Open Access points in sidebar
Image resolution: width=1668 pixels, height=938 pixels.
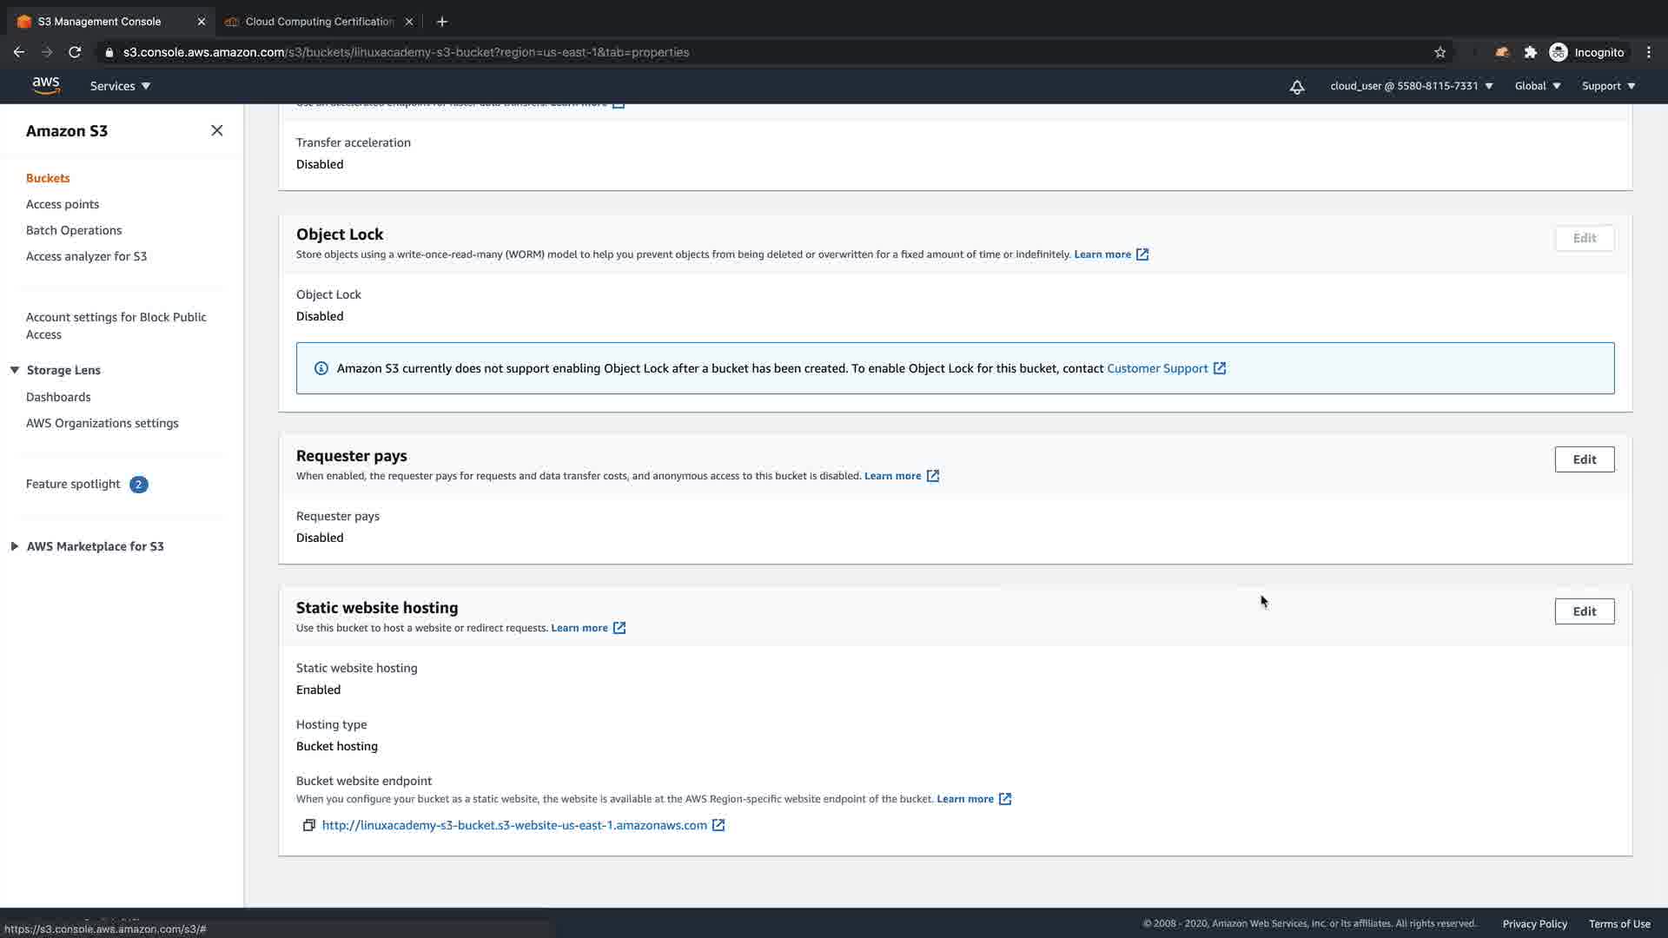click(x=63, y=204)
